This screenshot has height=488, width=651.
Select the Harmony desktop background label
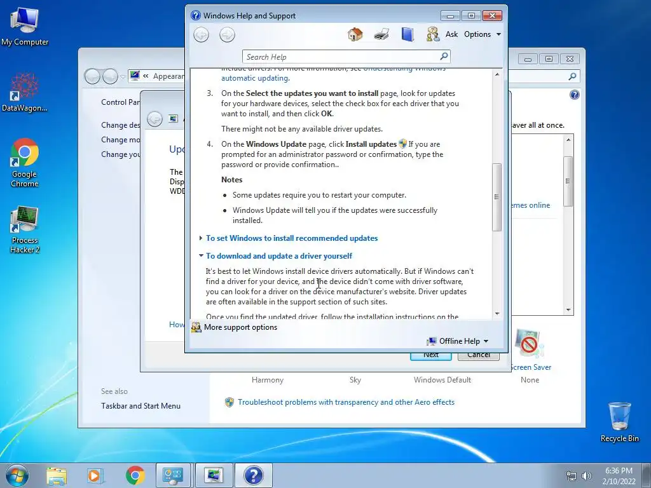pos(268,380)
